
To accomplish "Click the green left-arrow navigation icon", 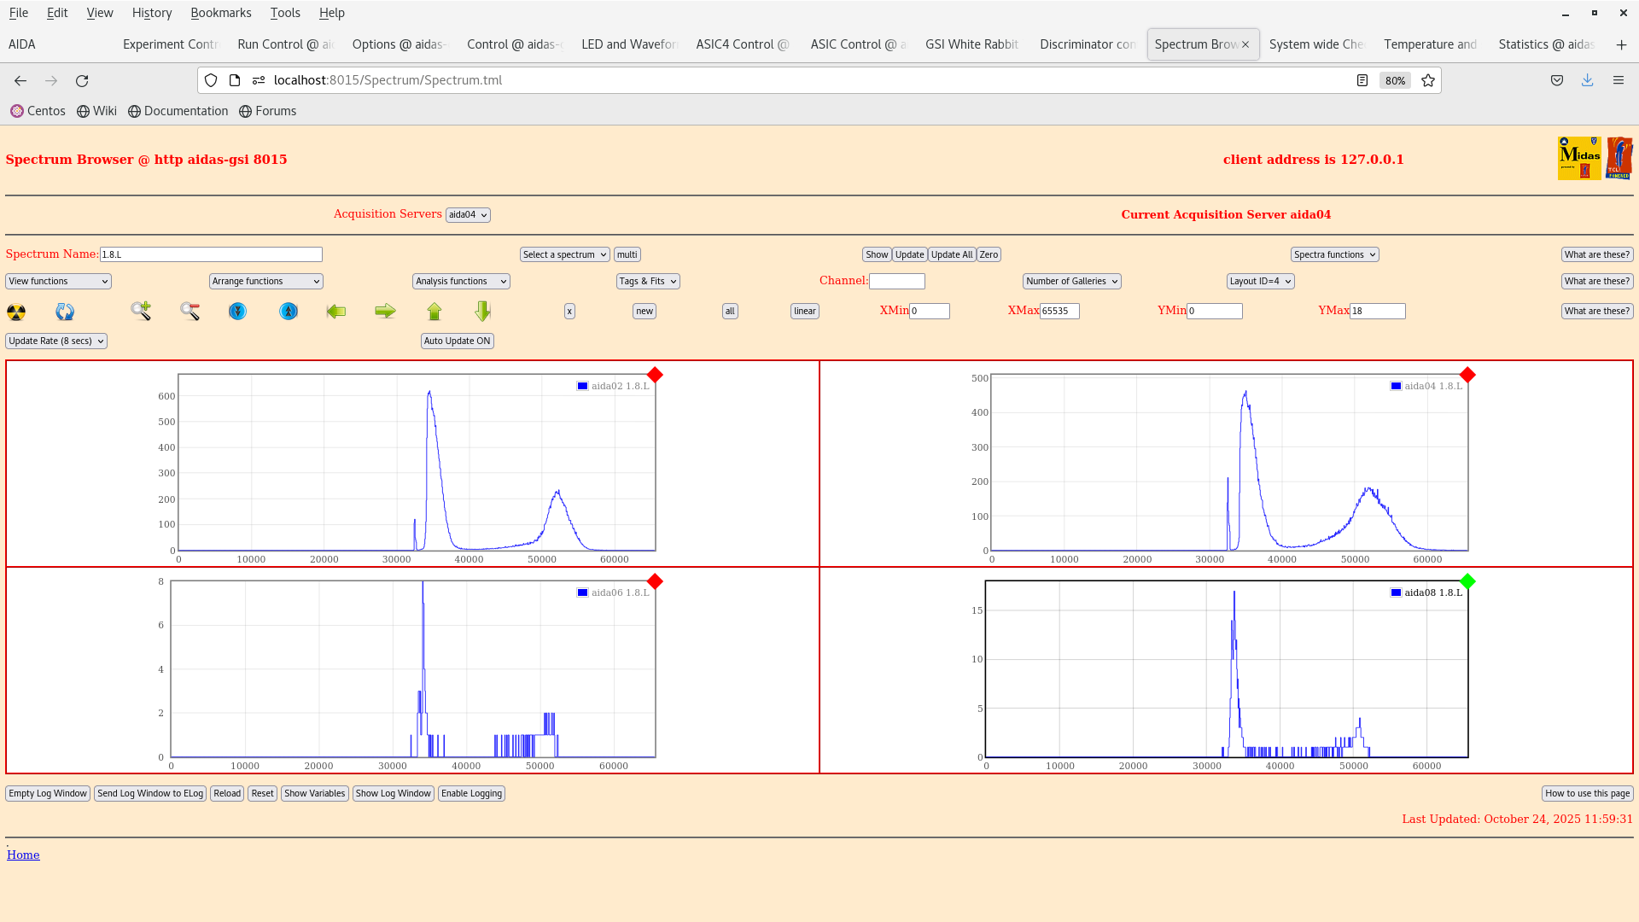I will [336, 312].
